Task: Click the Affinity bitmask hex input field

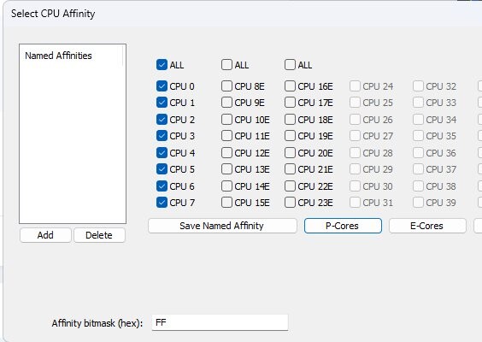Action: (220, 322)
